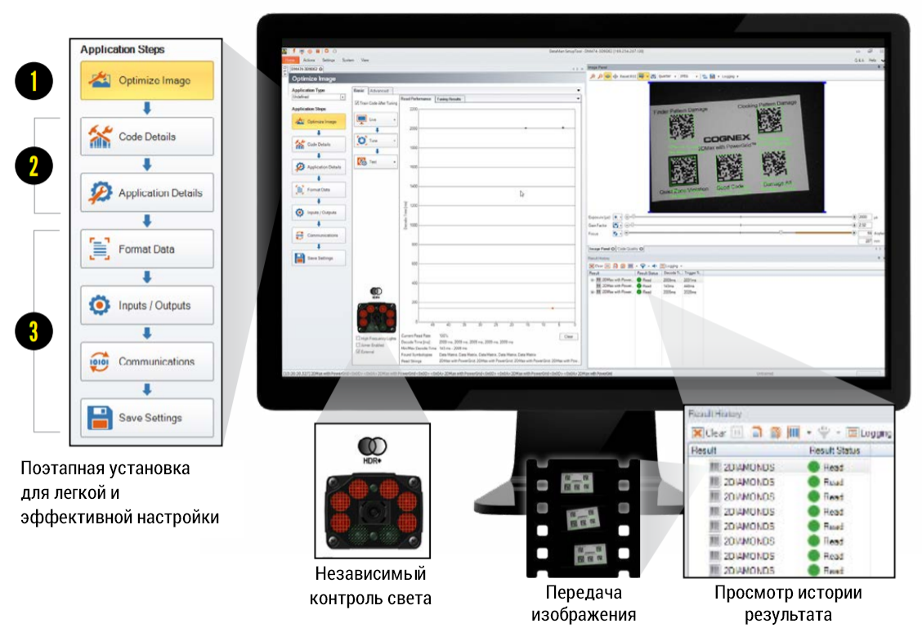Open the JPEG image format dropdown
Image resolution: width=922 pixels, height=628 pixels.
(x=688, y=76)
